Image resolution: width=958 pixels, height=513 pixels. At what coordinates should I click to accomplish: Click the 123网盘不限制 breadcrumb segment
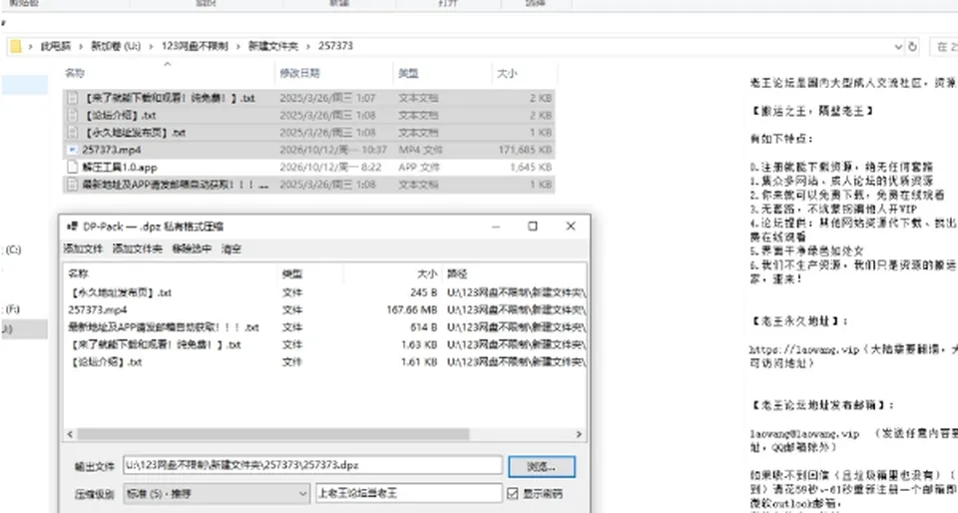tap(195, 47)
